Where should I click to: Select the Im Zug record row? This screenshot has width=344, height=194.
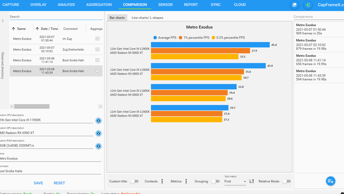56,39
